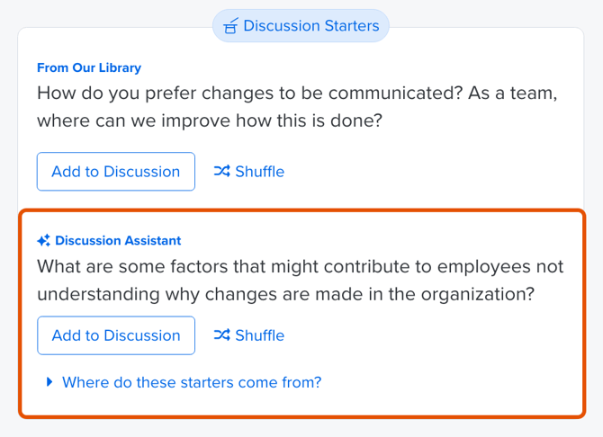Click the shuffle arrows icon in Discussion Assistant
This screenshot has width=603, height=437.
[221, 335]
